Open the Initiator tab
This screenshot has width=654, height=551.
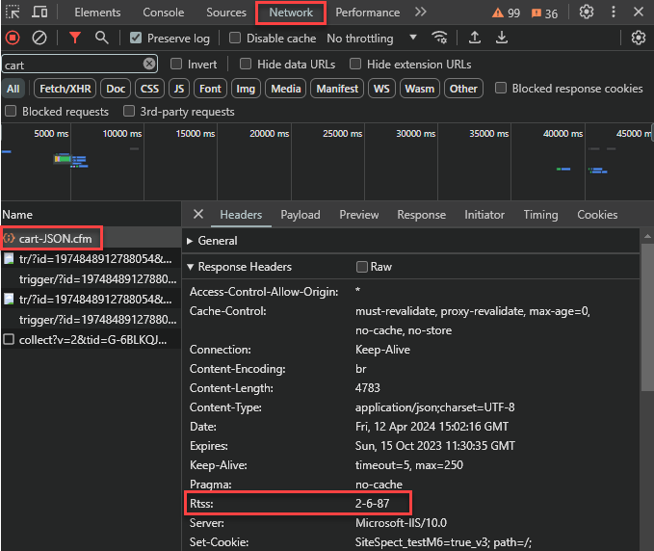pyautogui.click(x=484, y=215)
